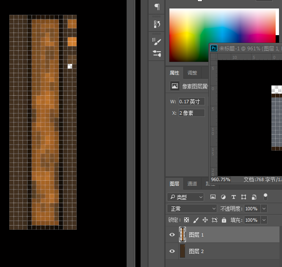Open the 正常 blend mode dropdown
Image resolution: width=282 pixels, height=267 pixels.
192,209
